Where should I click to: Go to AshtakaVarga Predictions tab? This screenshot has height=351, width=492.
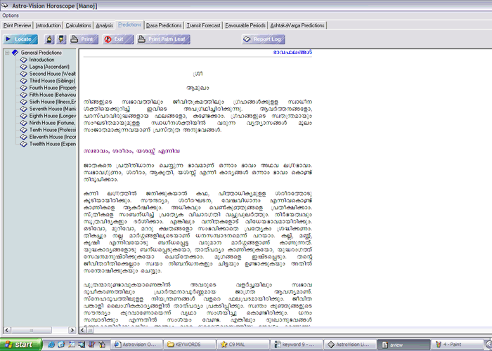[x=297, y=25]
